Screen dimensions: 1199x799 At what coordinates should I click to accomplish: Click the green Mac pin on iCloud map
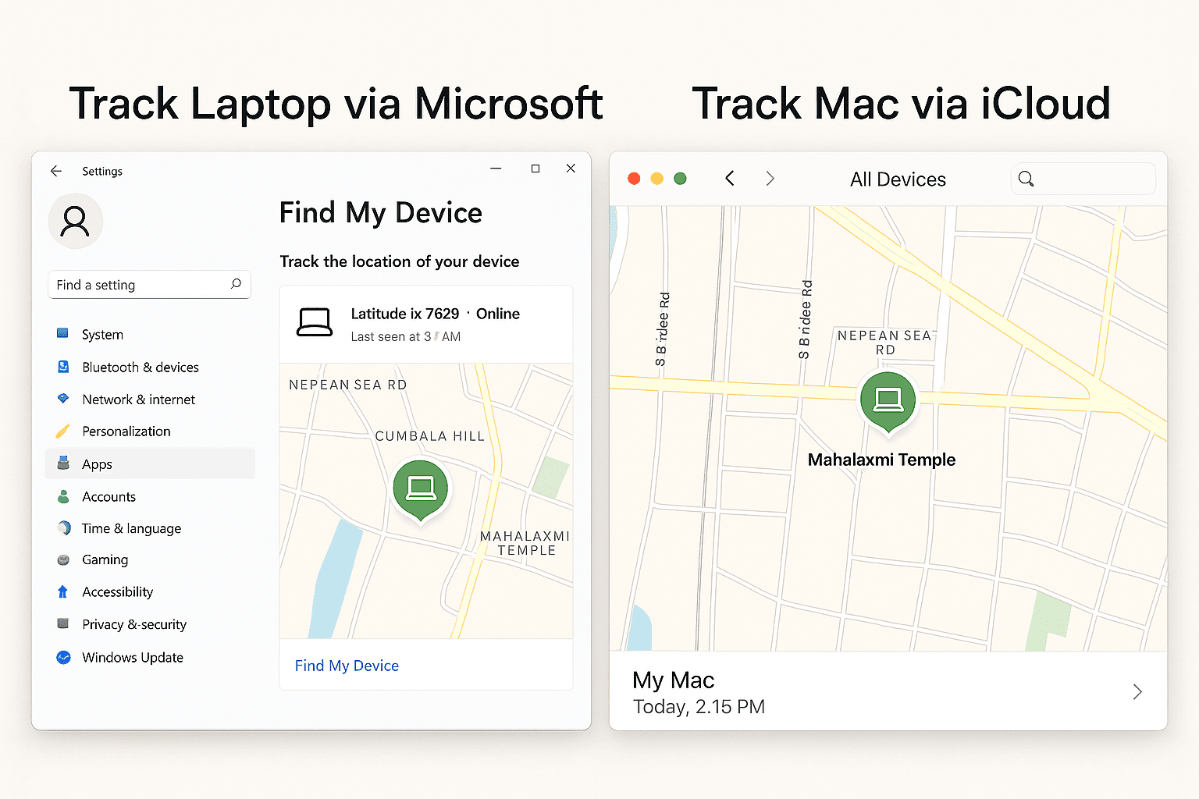pyautogui.click(x=888, y=402)
